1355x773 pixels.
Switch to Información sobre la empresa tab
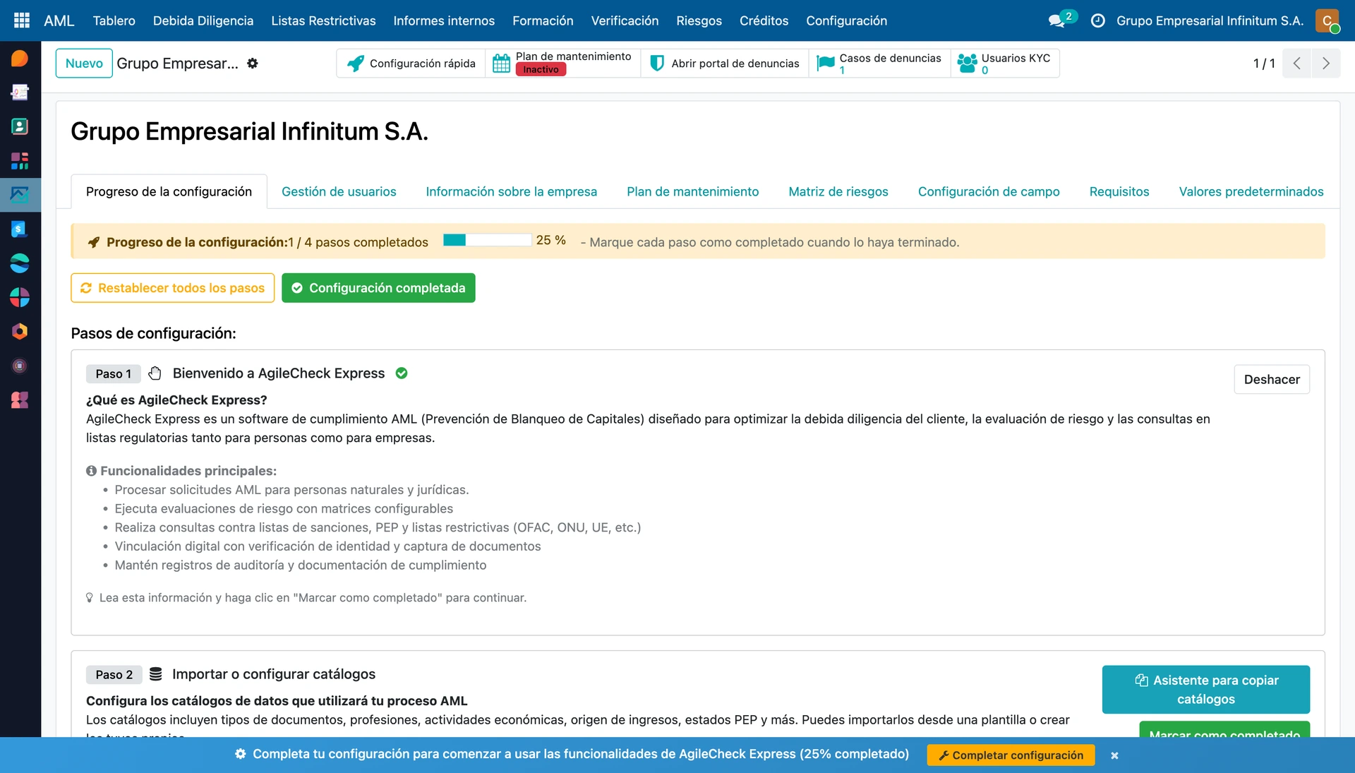point(511,191)
